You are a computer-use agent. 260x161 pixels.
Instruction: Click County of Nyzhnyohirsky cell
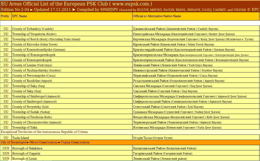(37, 70)
